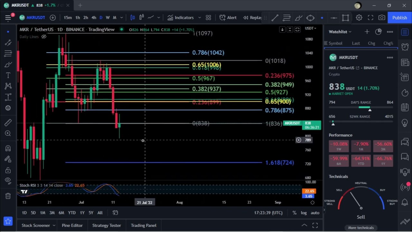Select the 1D date range
This screenshot has width=412, height=232.
coord(24,213)
